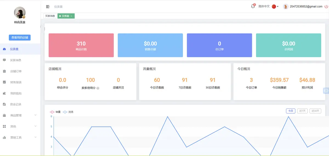The image size is (329, 156).
Task: Click the 今日概况 section heading
Action: [244, 69]
